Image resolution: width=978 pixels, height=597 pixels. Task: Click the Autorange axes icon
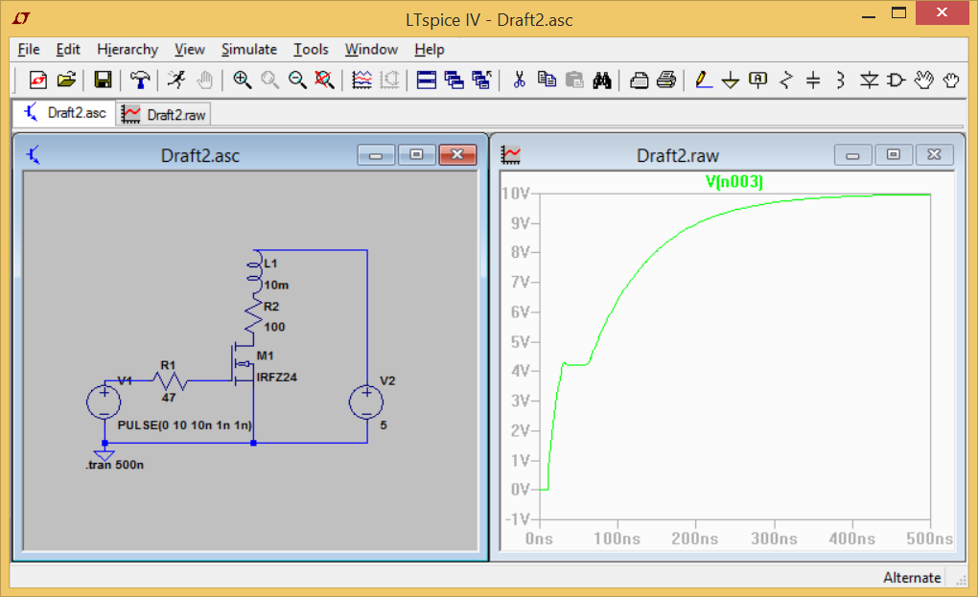(x=390, y=80)
